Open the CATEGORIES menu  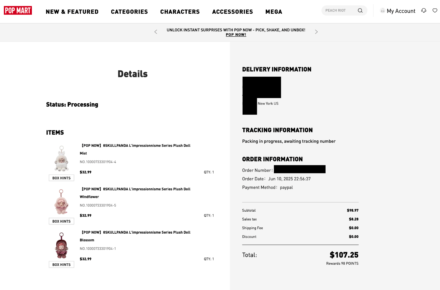click(x=129, y=12)
